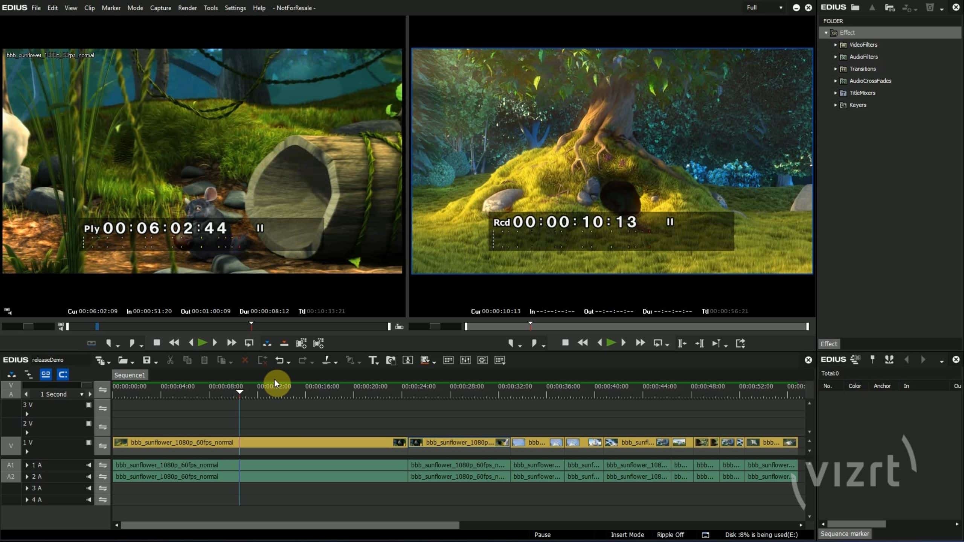Open the 1 Second timeline scale dropdown
964x542 pixels.
click(81, 394)
